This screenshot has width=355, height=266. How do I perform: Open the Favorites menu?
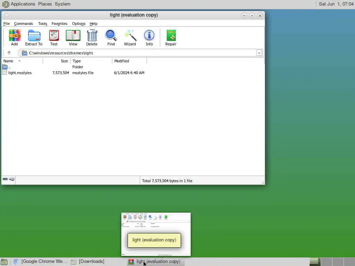coord(59,24)
